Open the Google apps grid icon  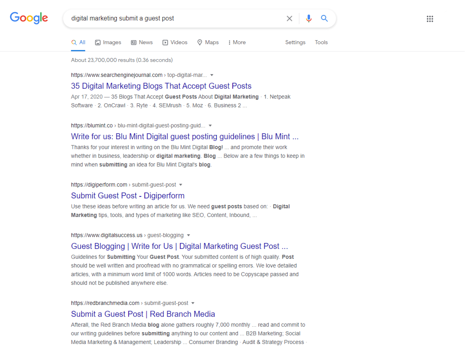click(430, 19)
